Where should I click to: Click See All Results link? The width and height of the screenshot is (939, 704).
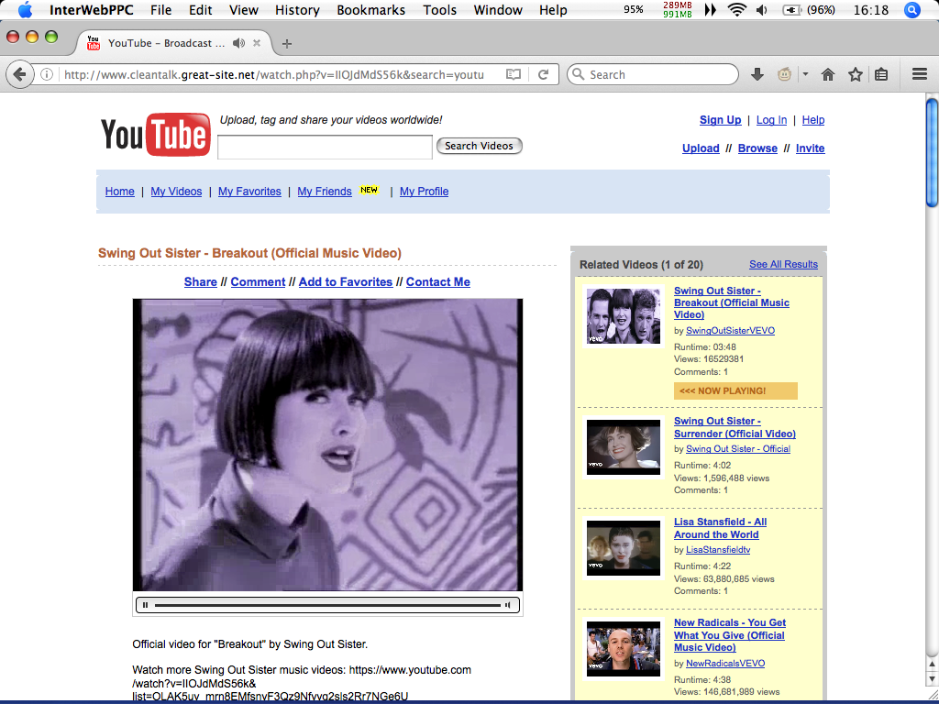pos(783,264)
